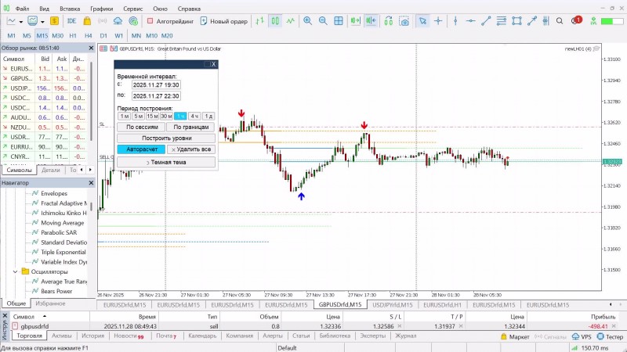The height and width of the screenshot is (352, 627).
Task: Toggle the Алготрейдинг button
Action: [170, 21]
